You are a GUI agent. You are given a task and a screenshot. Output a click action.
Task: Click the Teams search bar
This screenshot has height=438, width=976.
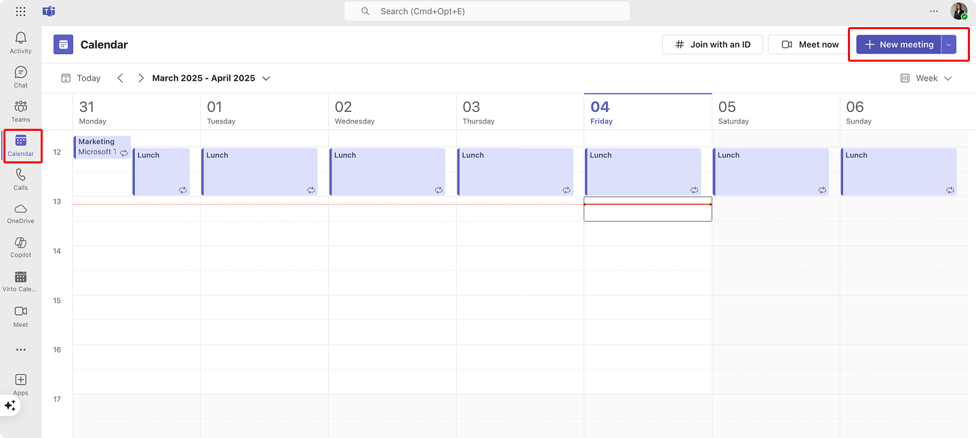487,11
